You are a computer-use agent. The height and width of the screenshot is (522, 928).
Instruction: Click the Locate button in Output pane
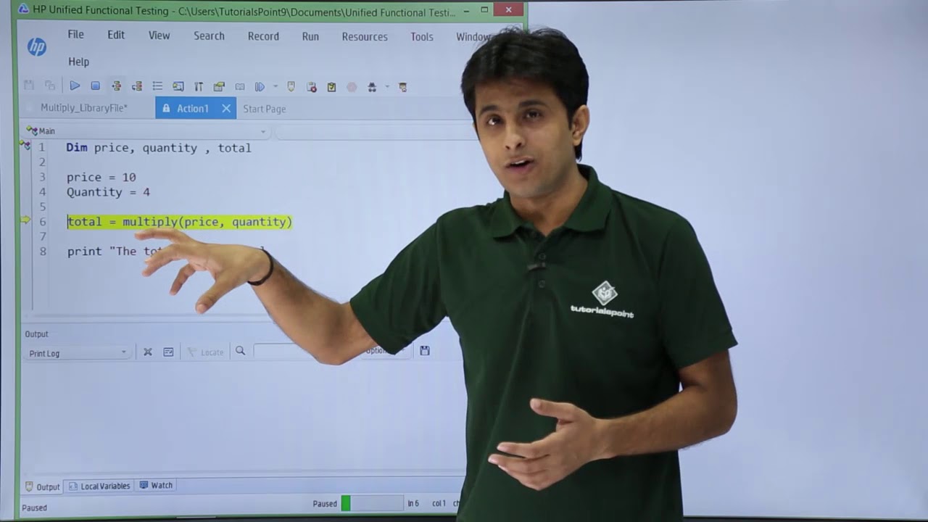tap(205, 352)
